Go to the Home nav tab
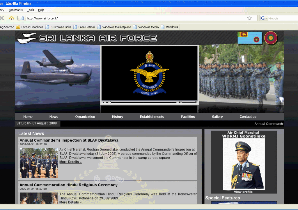This screenshot has width=298, height=210. (x=28, y=117)
